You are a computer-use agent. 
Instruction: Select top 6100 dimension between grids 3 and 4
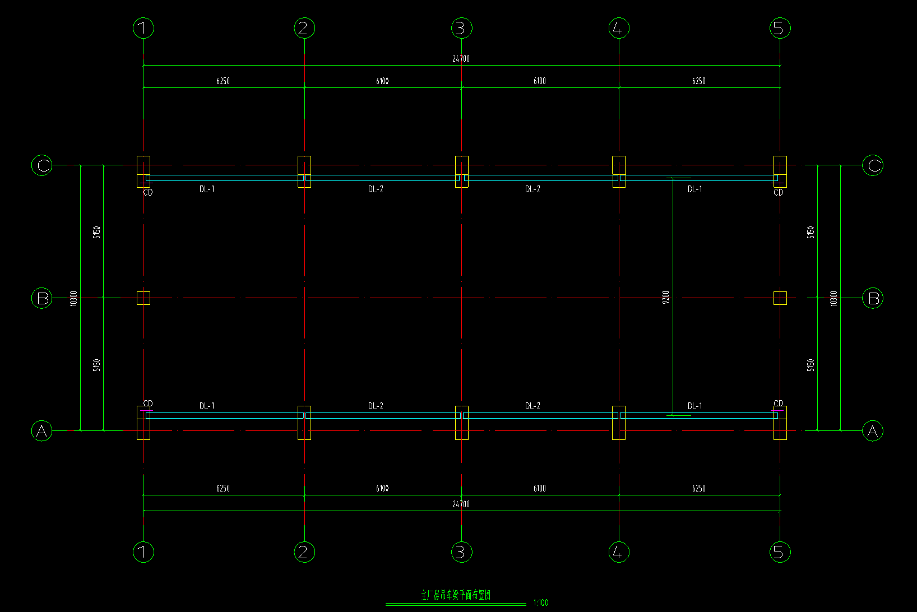[540, 81]
